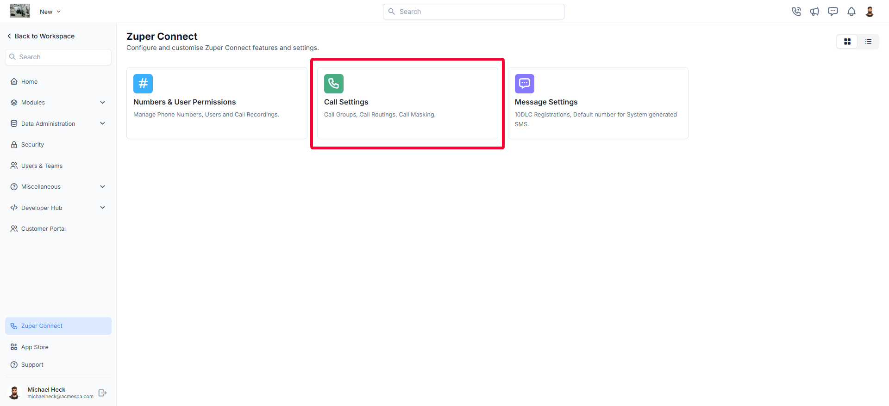Expand the Developer Hub chevron
Viewport: 889px width, 406px height.
click(103, 208)
